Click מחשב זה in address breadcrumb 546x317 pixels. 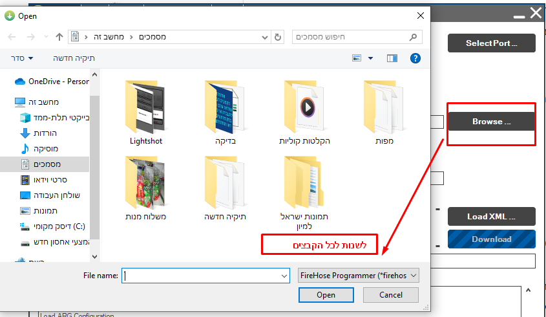tap(109, 37)
